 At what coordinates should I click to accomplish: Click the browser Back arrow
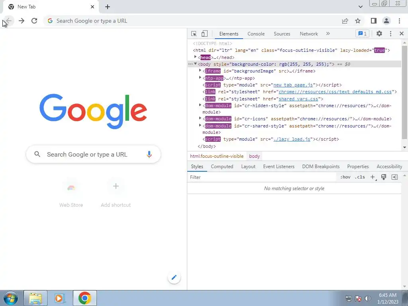tap(9, 21)
